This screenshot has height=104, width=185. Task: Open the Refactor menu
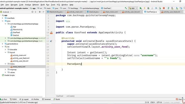(x=36, y=5)
